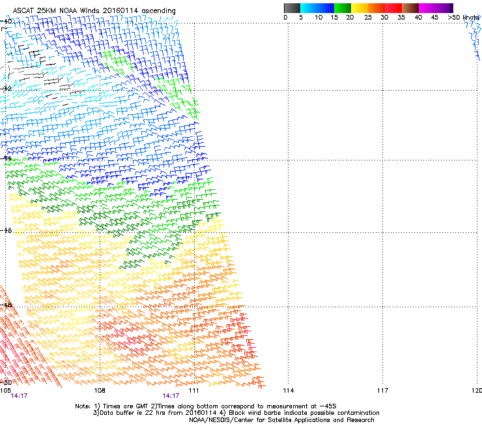Click the note '3)Data buffer is 22 hrs from 20160114'
Viewport: 482px width, 424px height.
[x=156, y=413]
